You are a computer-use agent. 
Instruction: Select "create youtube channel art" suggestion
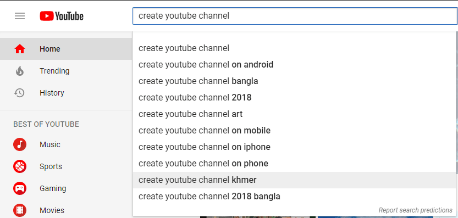pos(295,114)
